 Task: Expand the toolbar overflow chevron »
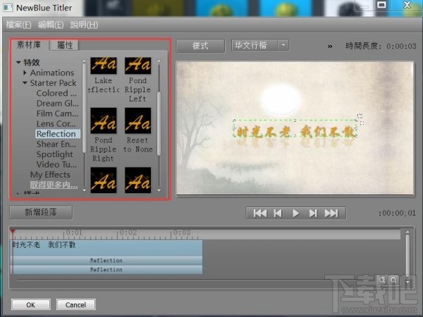330,46
